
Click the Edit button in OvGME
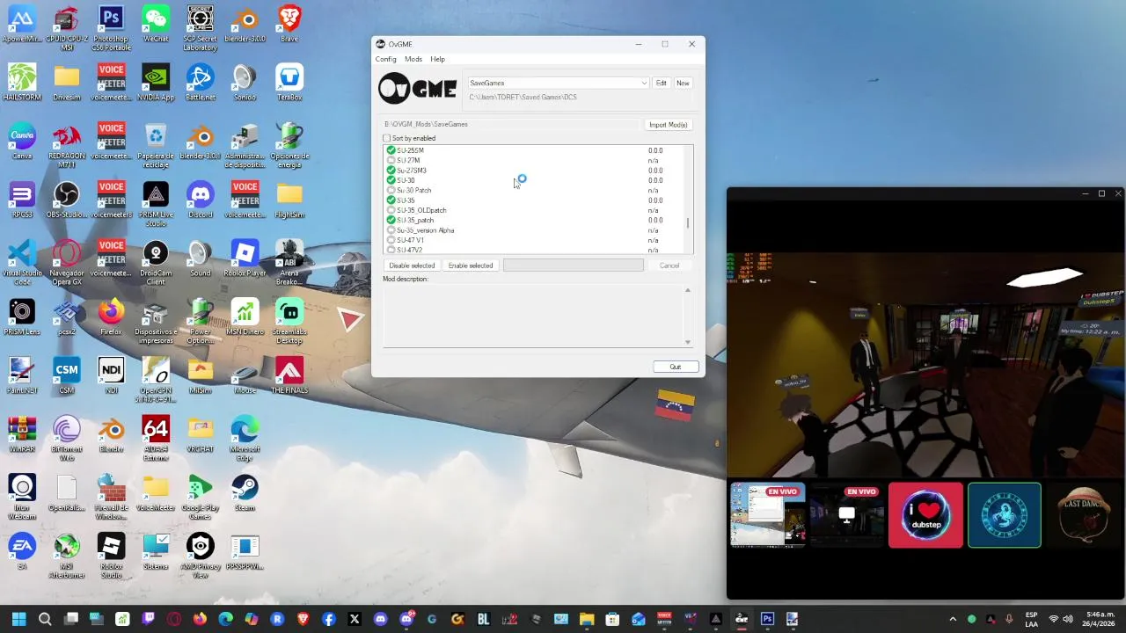[661, 83]
